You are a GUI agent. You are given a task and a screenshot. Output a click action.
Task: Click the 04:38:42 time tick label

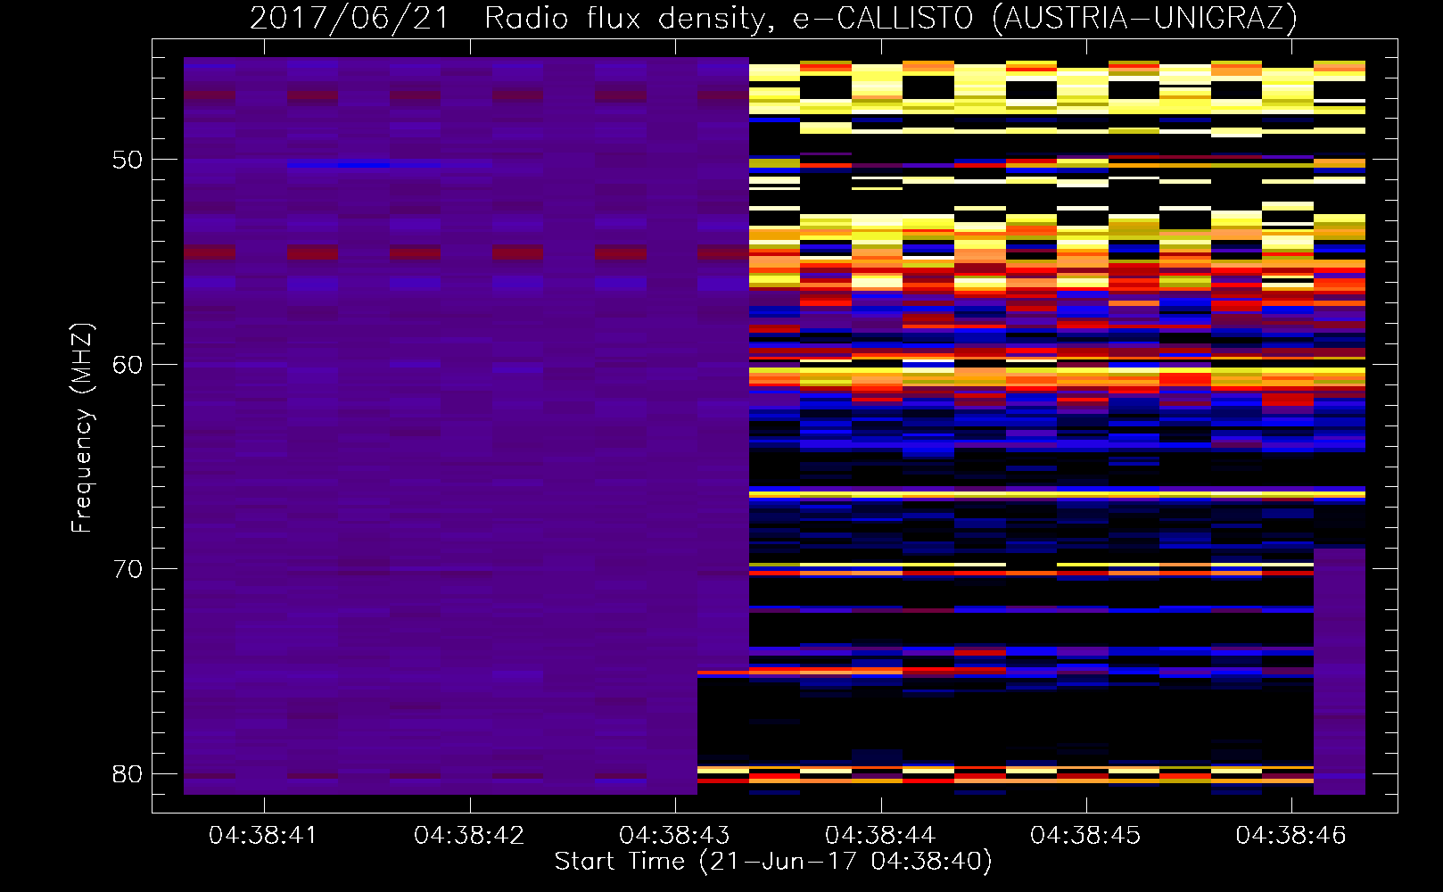pos(469,836)
